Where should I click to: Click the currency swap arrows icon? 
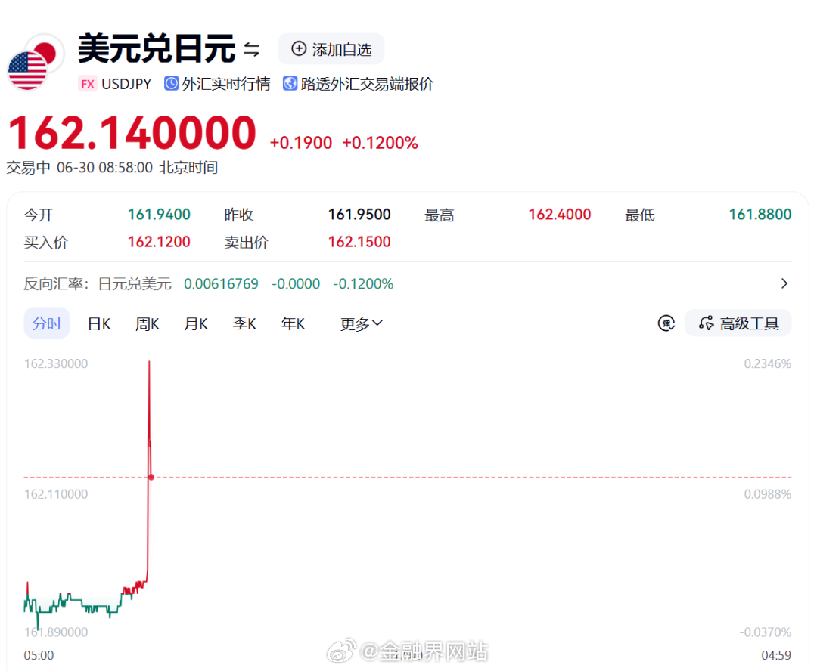[x=252, y=49]
